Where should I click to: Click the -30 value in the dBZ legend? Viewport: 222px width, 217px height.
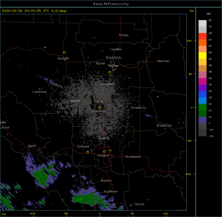point(211,136)
